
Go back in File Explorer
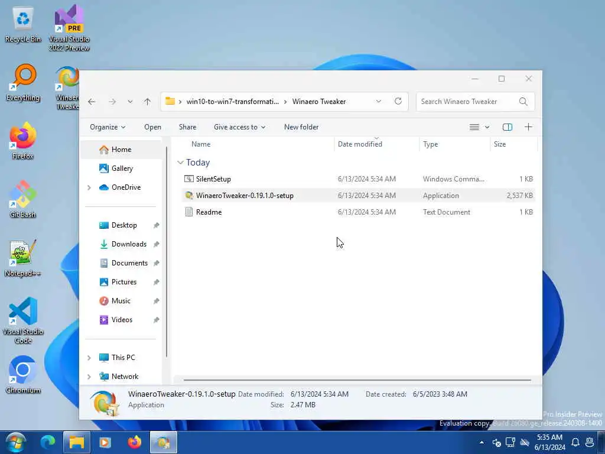click(x=92, y=102)
